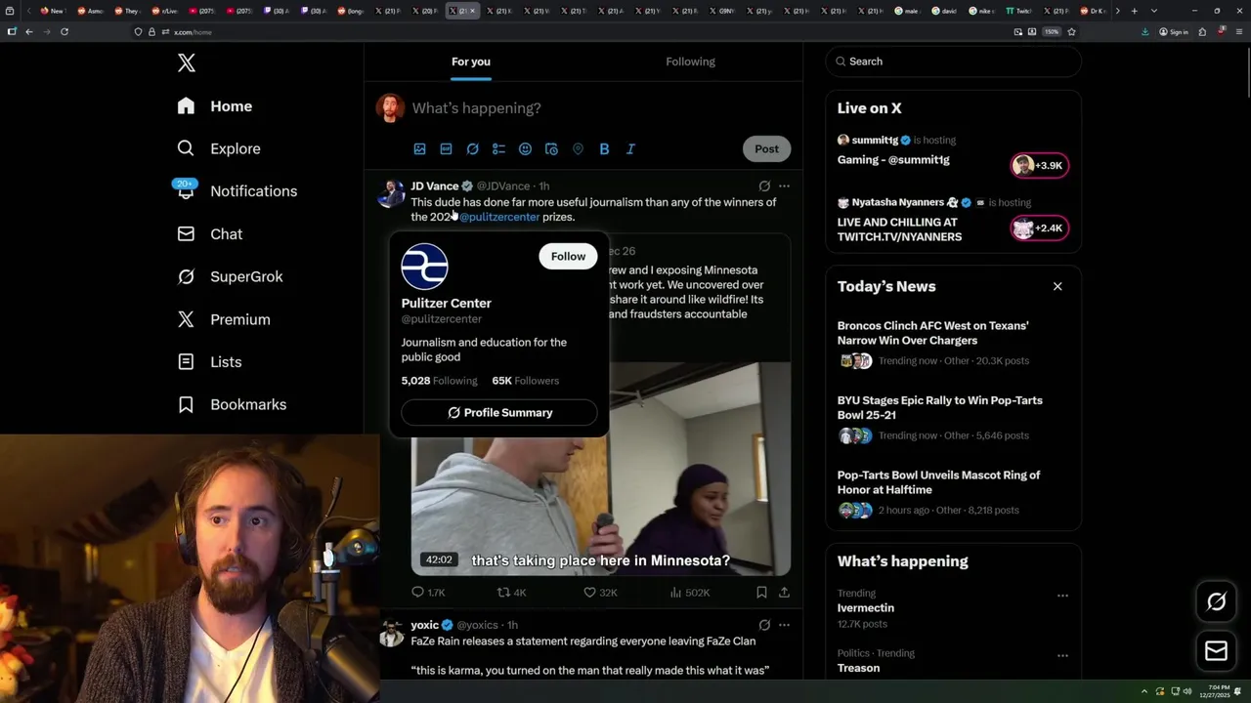Open SuperGrok in the sidebar
Image resolution: width=1251 pixels, height=703 pixels.
[x=231, y=276]
